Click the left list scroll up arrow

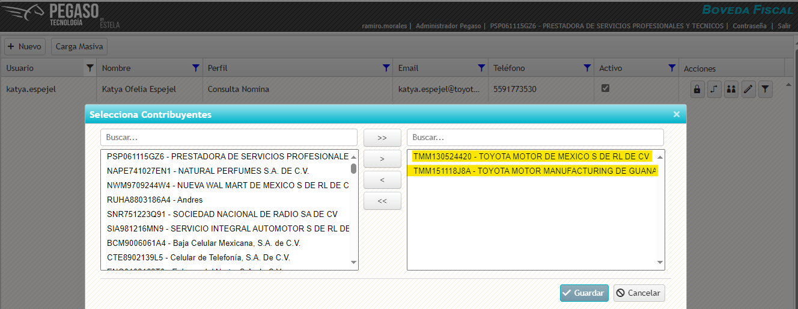(x=353, y=157)
